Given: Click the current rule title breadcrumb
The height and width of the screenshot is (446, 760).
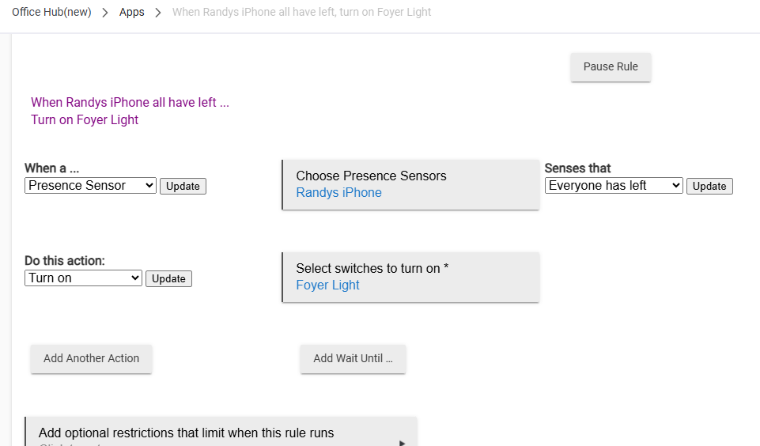Looking at the screenshot, I should [x=301, y=13].
